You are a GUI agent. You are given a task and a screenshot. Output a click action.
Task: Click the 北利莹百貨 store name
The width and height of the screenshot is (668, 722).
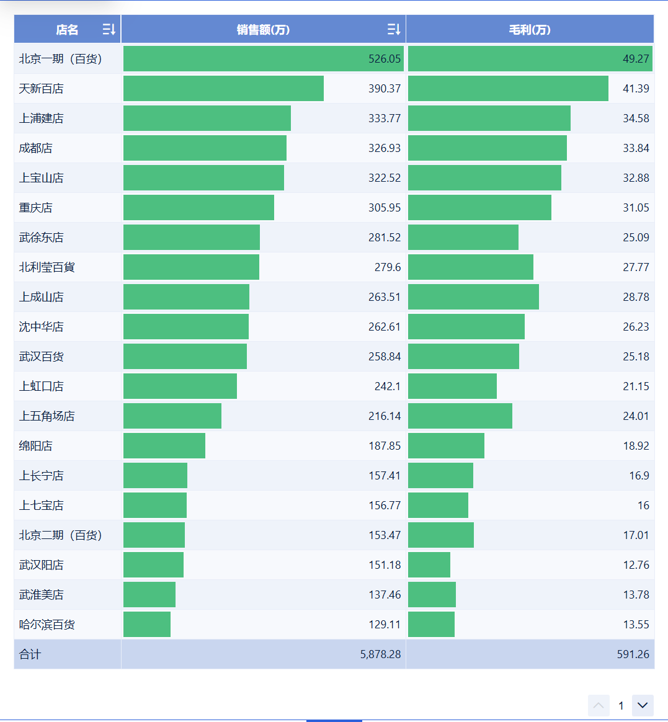coord(47,267)
